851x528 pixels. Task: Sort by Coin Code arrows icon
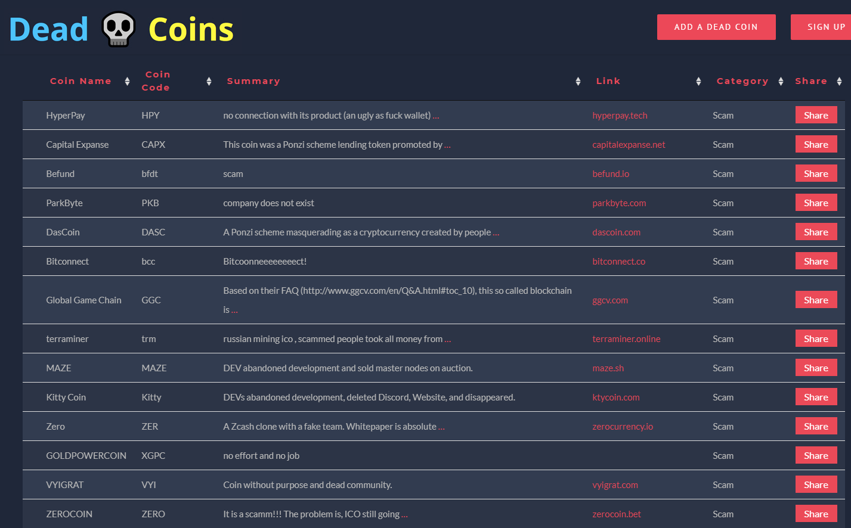coord(209,82)
